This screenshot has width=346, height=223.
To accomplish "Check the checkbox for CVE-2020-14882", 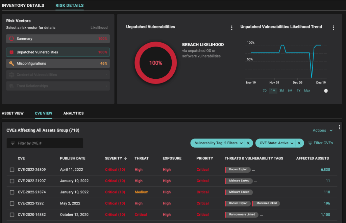I will point(12,215).
